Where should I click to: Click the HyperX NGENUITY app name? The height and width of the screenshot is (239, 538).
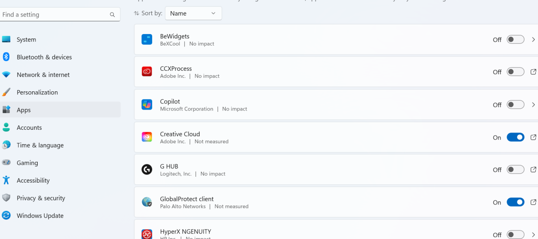coord(185,231)
